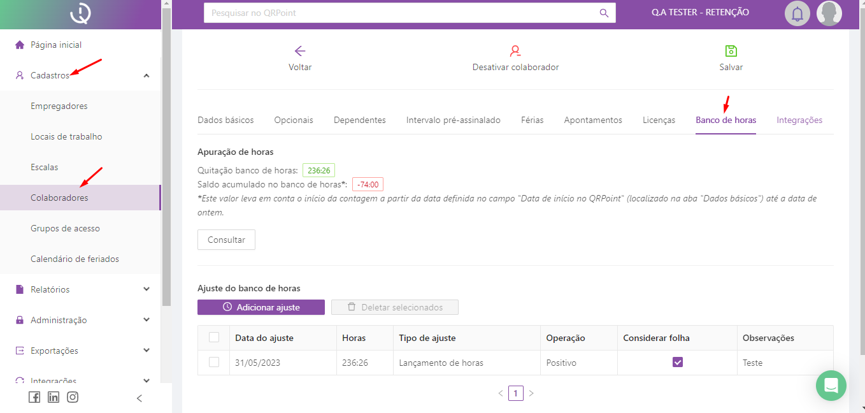Open the LinkedIn social icon
865x413 pixels.
coord(54,397)
